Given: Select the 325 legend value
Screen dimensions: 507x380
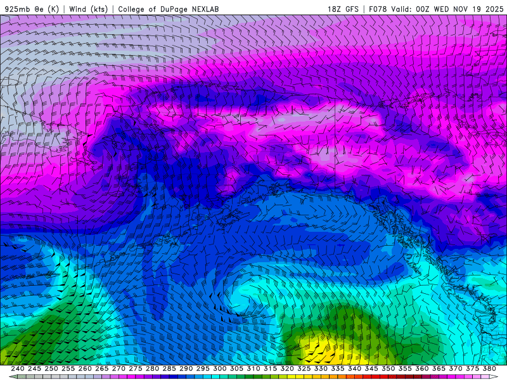Looking at the screenshot, I should click(304, 369).
